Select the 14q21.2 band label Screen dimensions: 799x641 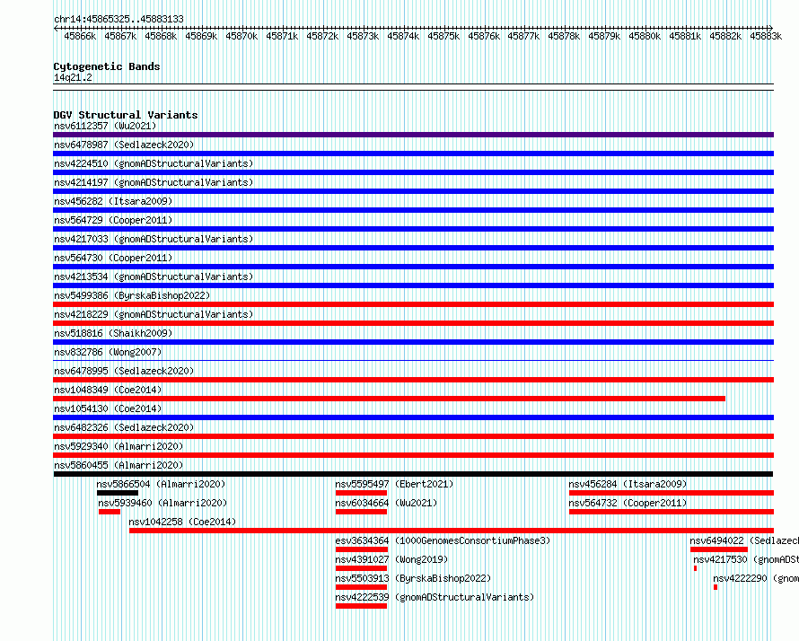tap(73, 77)
